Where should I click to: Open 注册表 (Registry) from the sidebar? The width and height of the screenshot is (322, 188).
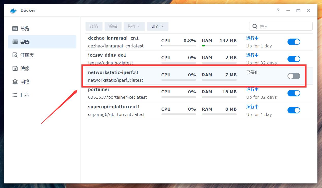click(x=25, y=55)
